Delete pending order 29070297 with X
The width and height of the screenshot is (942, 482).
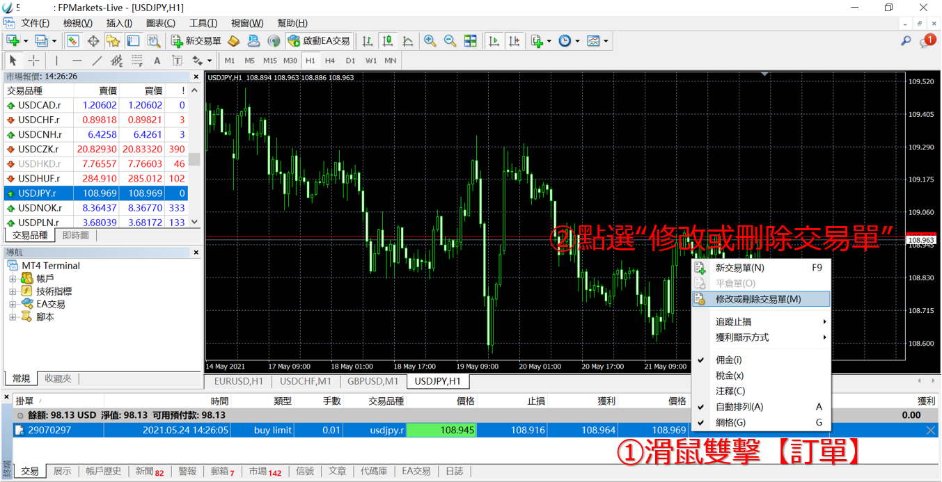point(930,431)
